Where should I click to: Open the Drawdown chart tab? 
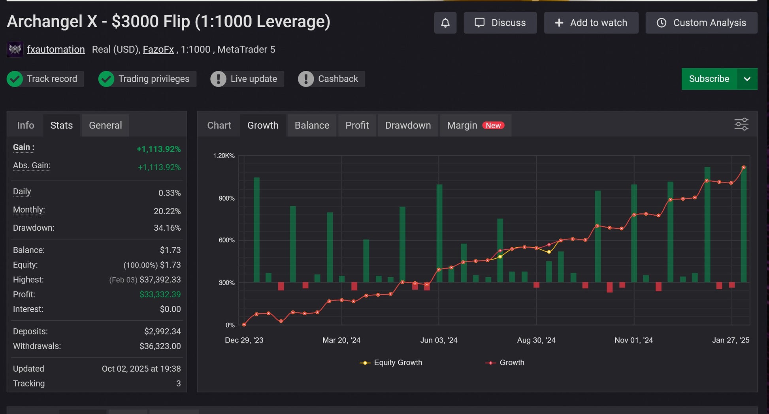[408, 125]
